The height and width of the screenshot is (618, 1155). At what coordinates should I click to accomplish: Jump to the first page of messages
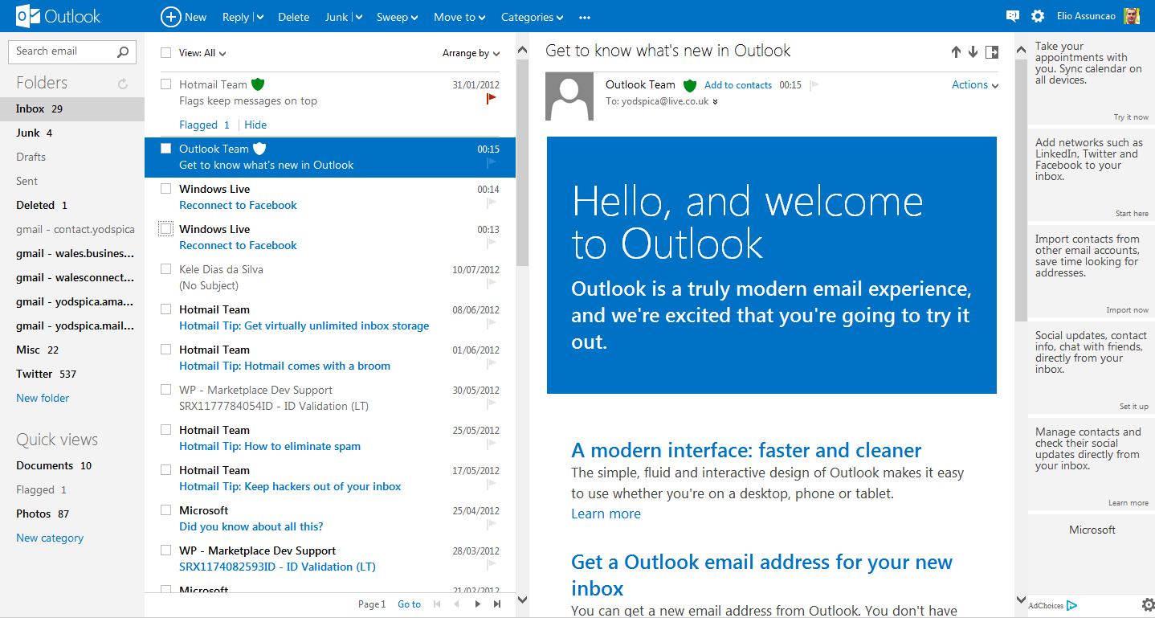coord(437,604)
